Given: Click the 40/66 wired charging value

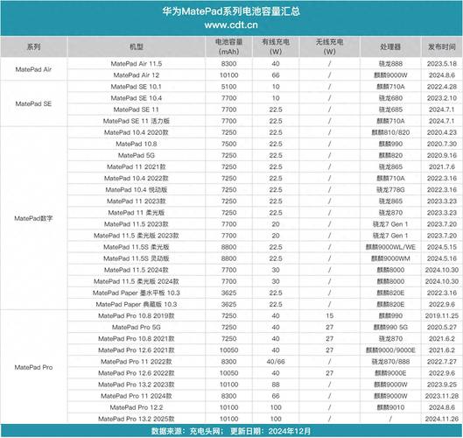Looking at the screenshot, I should click(276, 362).
